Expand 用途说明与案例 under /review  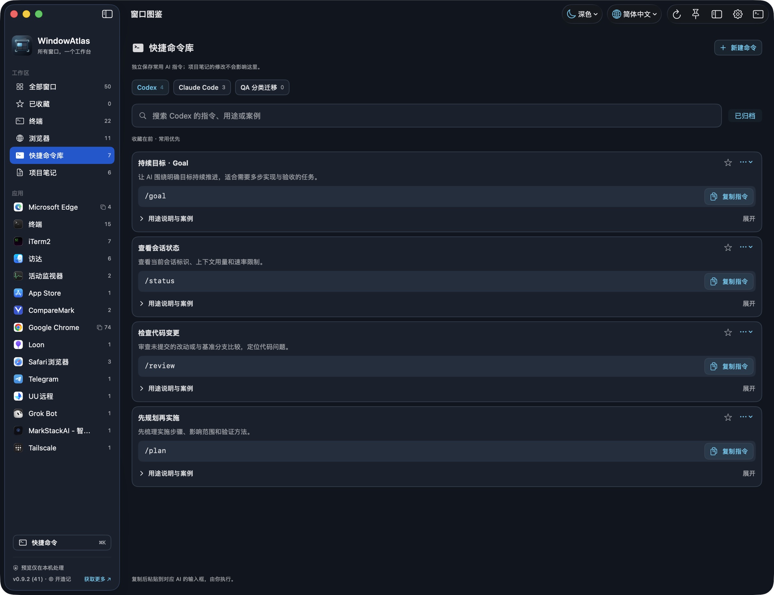tap(166, 389)
